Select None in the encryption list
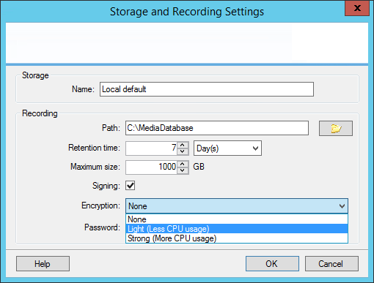 pos(237,219)
